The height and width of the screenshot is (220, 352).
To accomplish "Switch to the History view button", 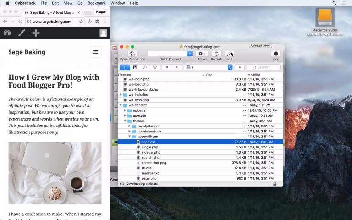I will click(145, 67).
